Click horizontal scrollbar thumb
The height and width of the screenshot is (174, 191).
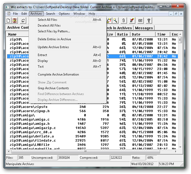coord(86,152)
